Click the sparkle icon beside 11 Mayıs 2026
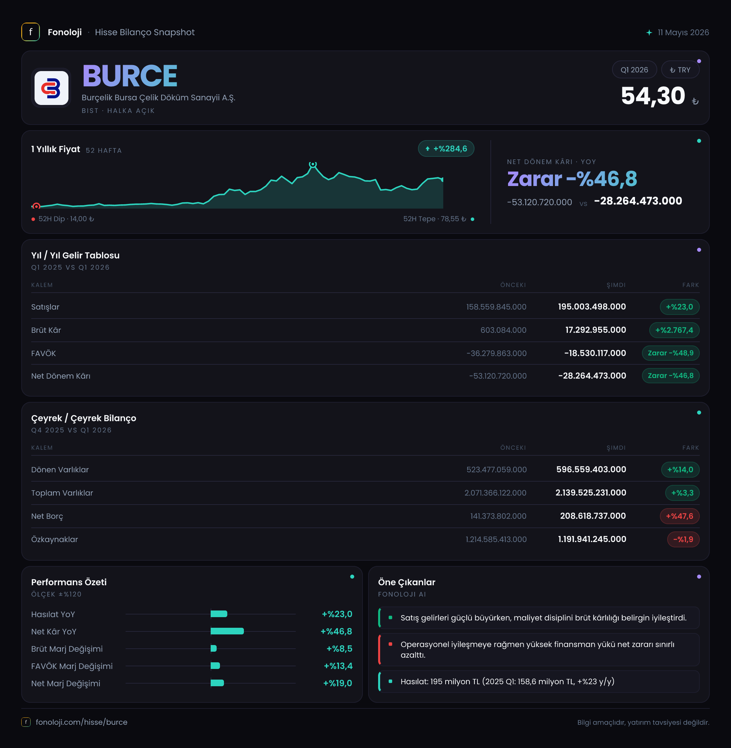The width and height of the screenshot is (731, 748). pos(649,33)
